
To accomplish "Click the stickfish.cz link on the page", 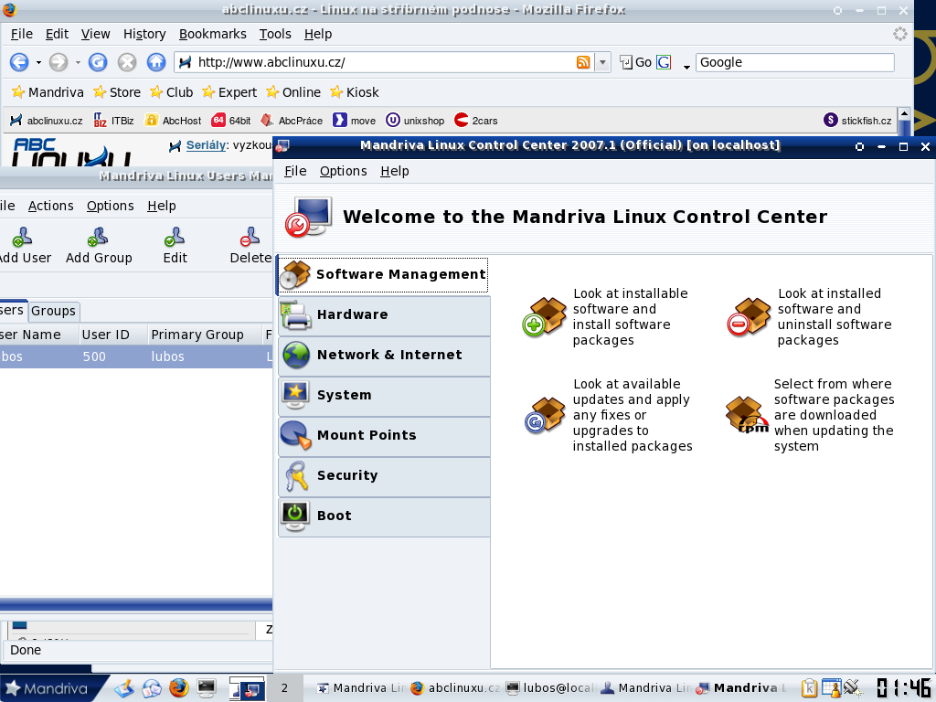I will point(857,121).
